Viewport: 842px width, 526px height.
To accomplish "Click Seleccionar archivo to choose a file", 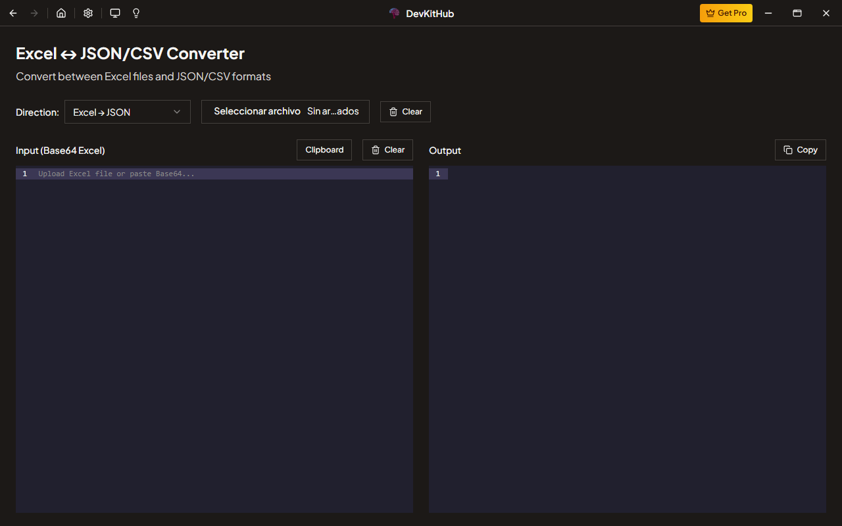I will coord(257,111).
